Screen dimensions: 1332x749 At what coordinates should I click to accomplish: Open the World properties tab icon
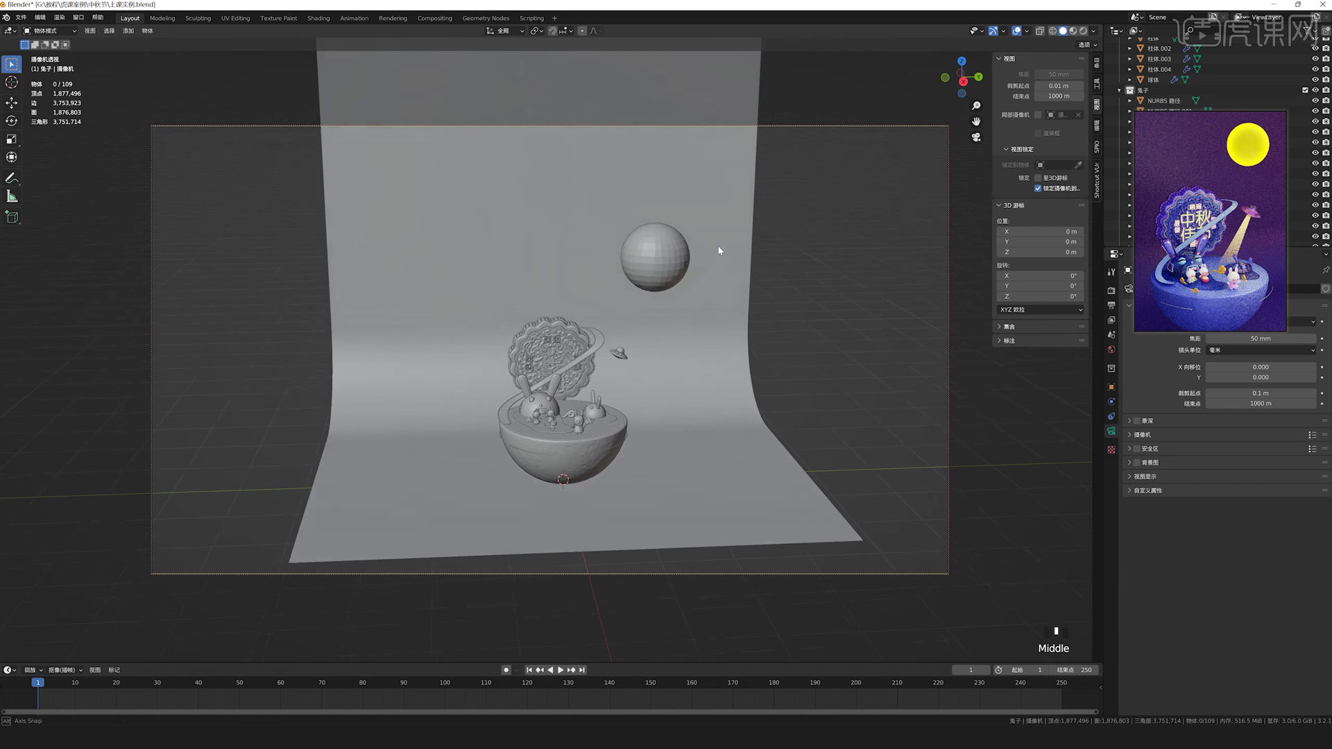(1111, 350)
